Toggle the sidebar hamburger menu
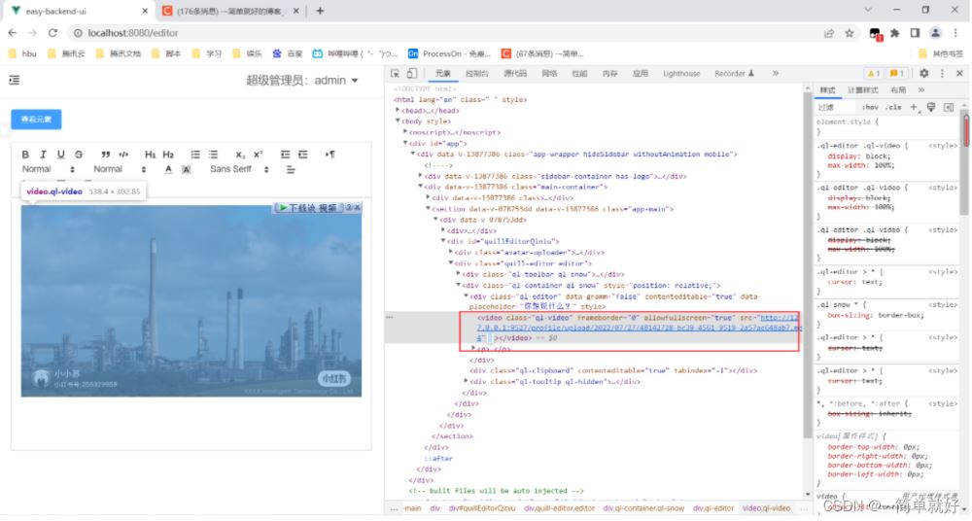972x521 pixels. [15, 81]
